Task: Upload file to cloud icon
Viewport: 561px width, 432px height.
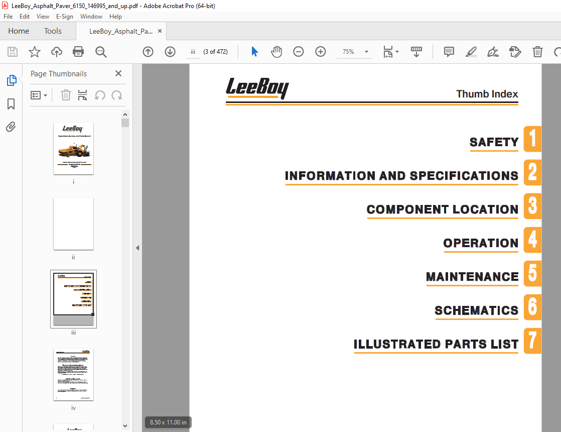Action: coord(57,52)
